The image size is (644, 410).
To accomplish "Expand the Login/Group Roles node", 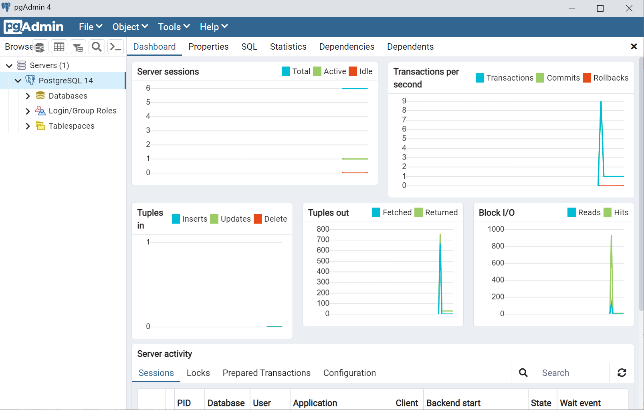I will pyautogui.click(x=28, y=111).
